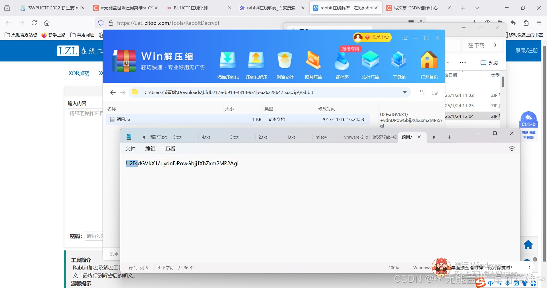Close the 题目.txt Notepad tab
The height and width of the screenshot is (288, 547).
coord(419,137)
